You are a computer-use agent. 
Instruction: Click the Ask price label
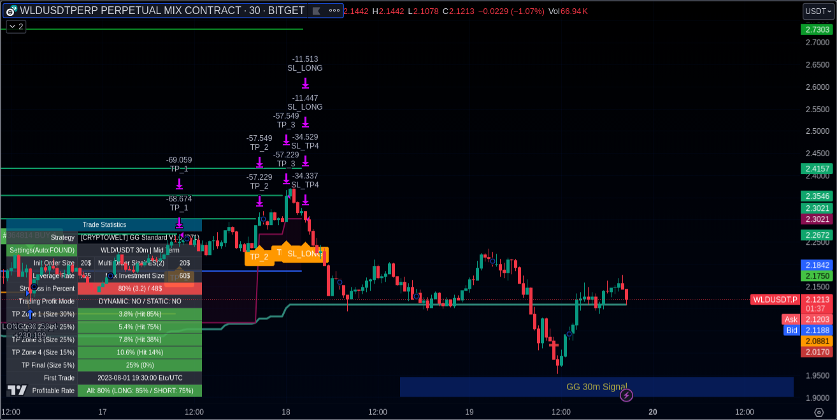(790, 319)
